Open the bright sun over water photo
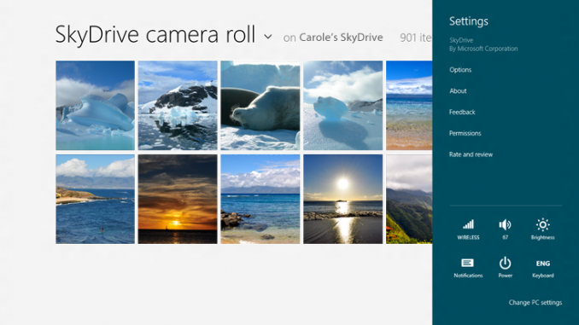Screen dimensions: 579x325 (x=343, y=200)
